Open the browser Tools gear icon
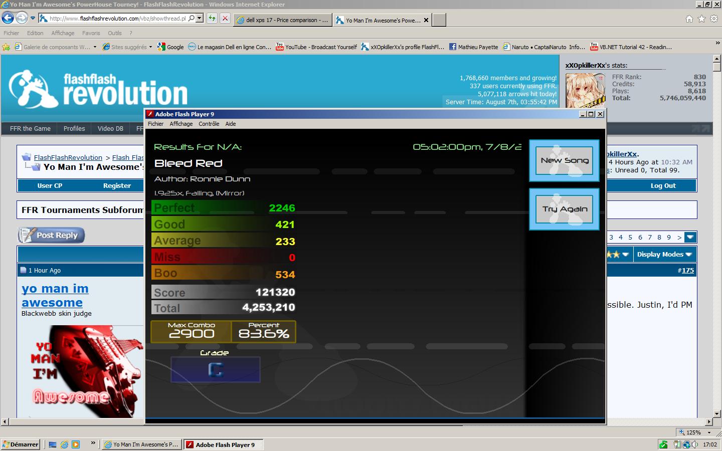Screen dimensions: 722x451 tap(713, 19)
